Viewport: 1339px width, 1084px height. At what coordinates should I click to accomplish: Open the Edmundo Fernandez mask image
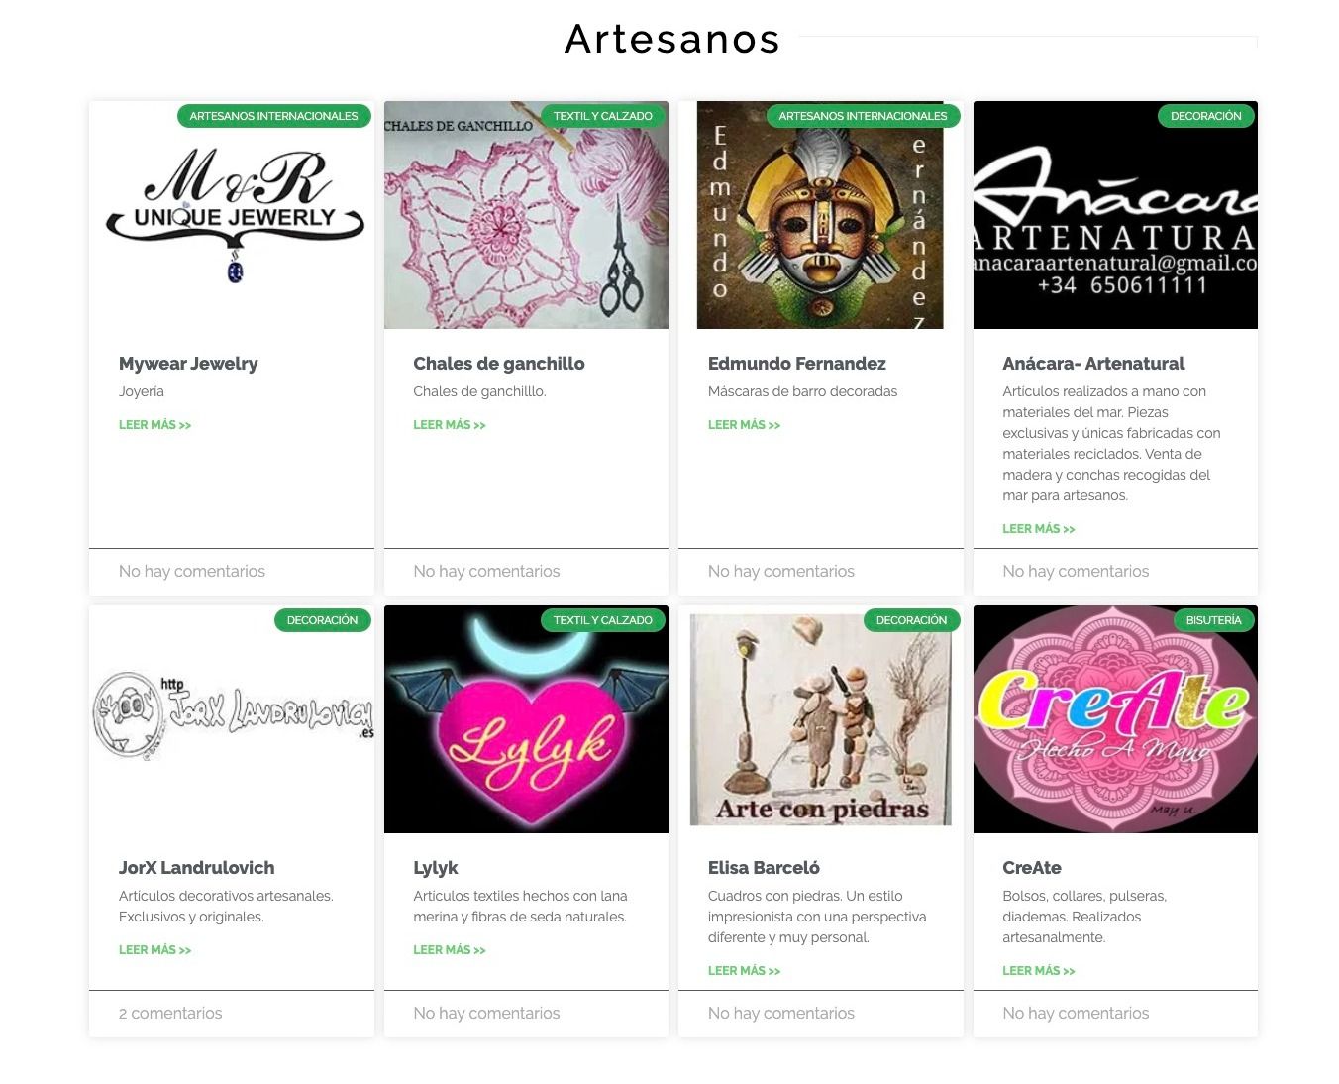820,215
